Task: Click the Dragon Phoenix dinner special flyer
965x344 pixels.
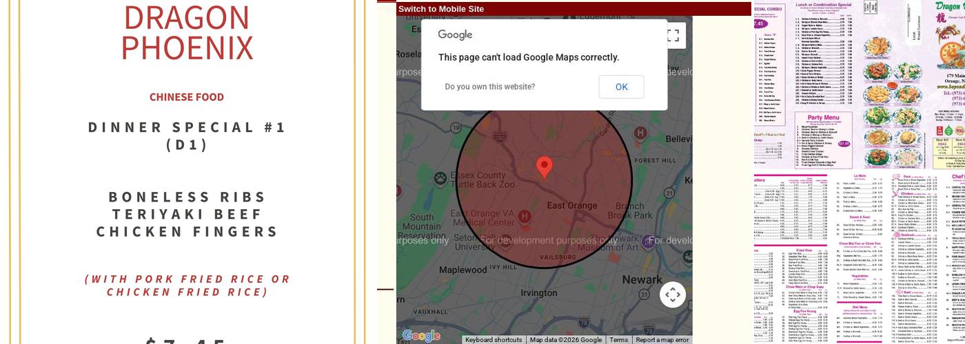Action: pos(187,172)
